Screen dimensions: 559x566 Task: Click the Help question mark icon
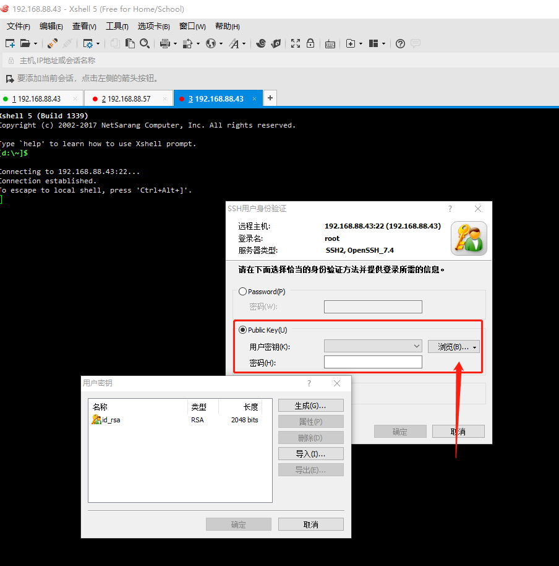pos(400,43)
